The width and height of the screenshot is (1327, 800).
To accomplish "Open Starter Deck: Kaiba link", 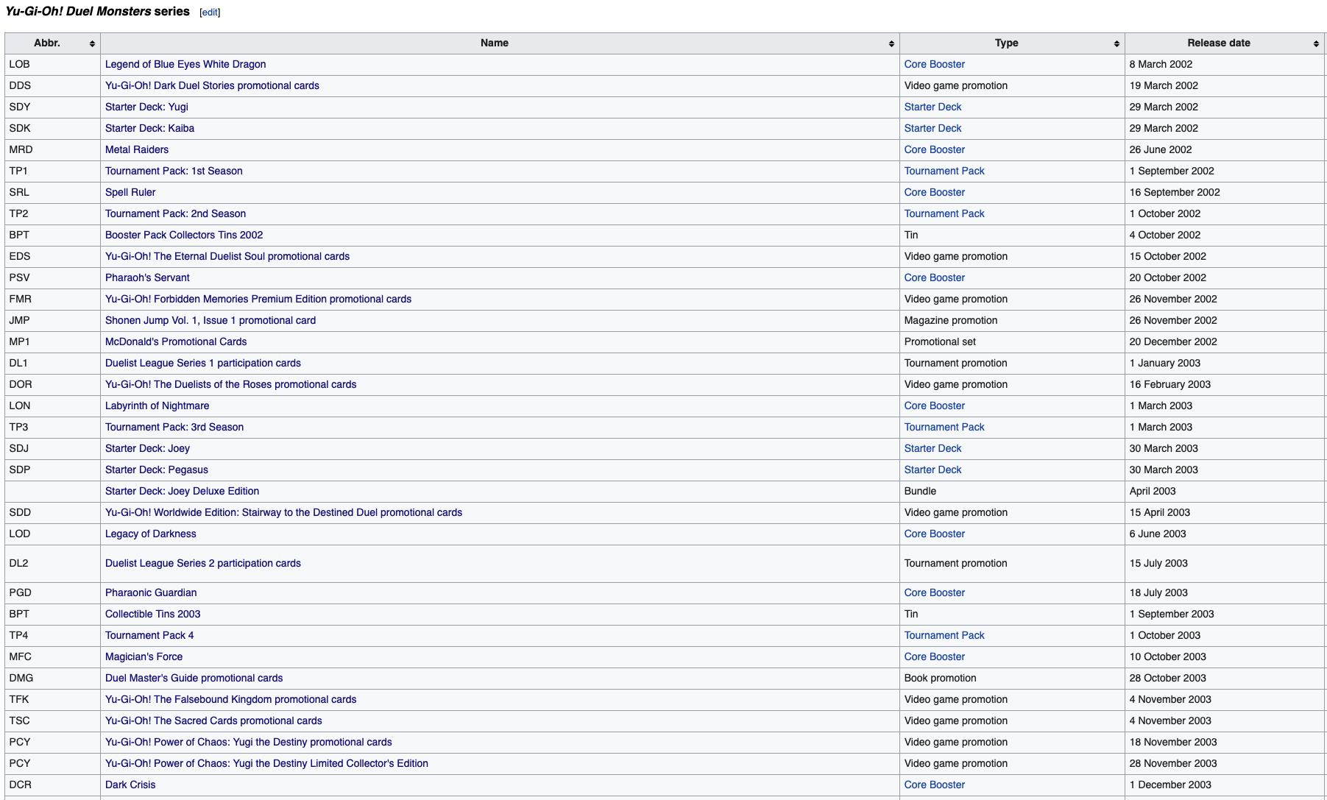I will click(x=149, y=129).
